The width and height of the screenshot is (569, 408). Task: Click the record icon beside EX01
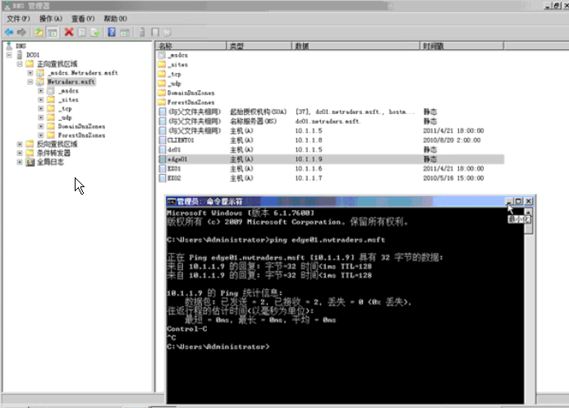tap(163, 168)
